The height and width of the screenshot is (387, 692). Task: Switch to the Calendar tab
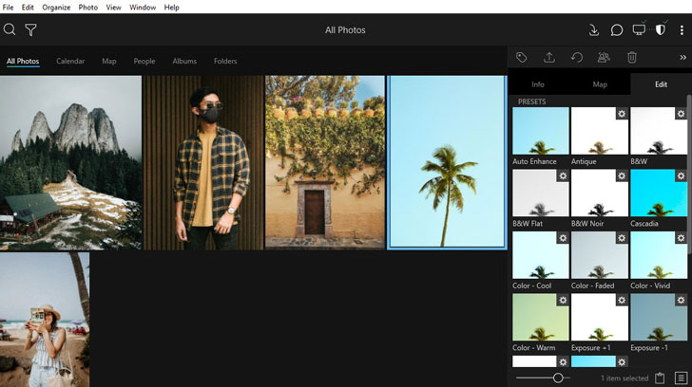70,62
